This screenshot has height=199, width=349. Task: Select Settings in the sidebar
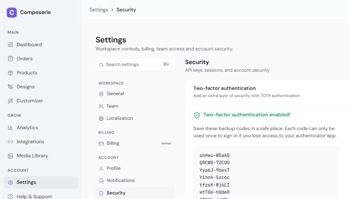click(41, 182)
